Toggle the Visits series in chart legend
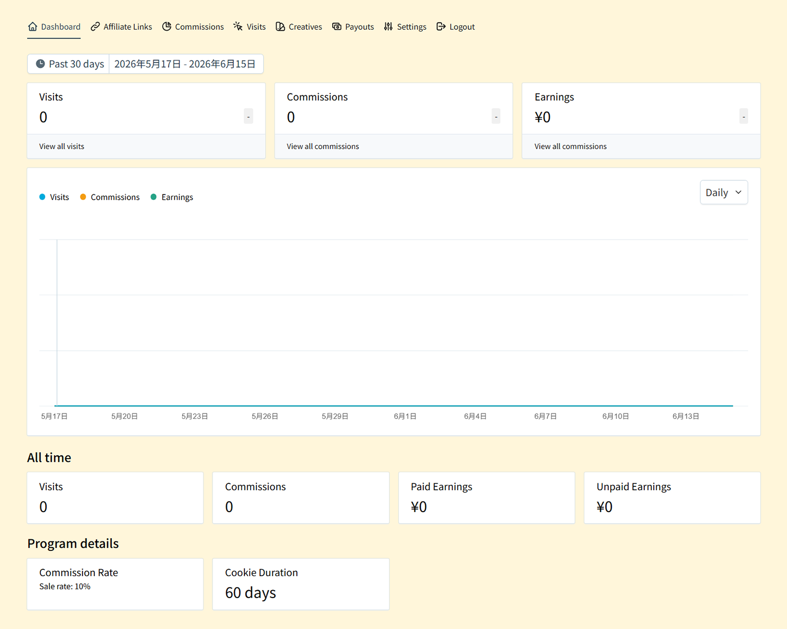 tap(54, 197)
